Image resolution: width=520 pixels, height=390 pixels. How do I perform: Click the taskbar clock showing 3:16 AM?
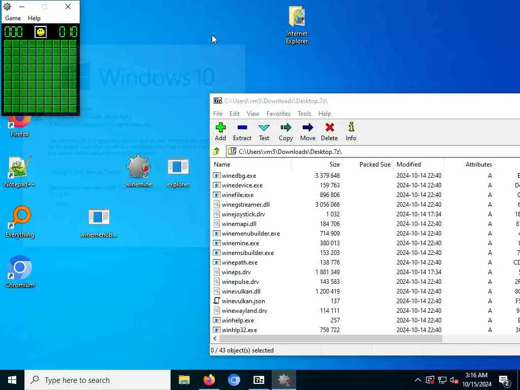pos(476,380)
